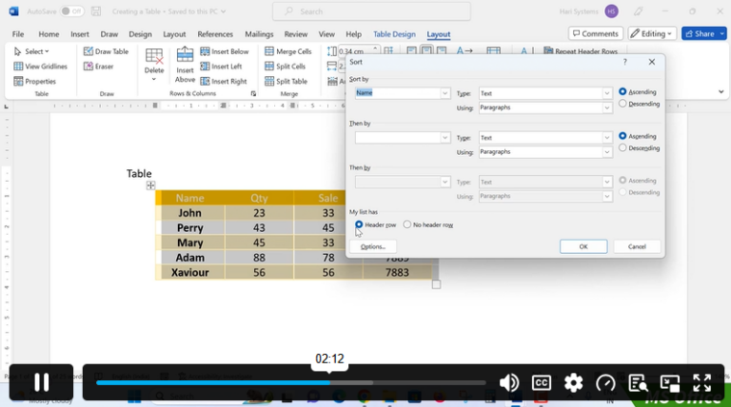Click Split Table
The image size is (731, 407).
tap(286, 81)
